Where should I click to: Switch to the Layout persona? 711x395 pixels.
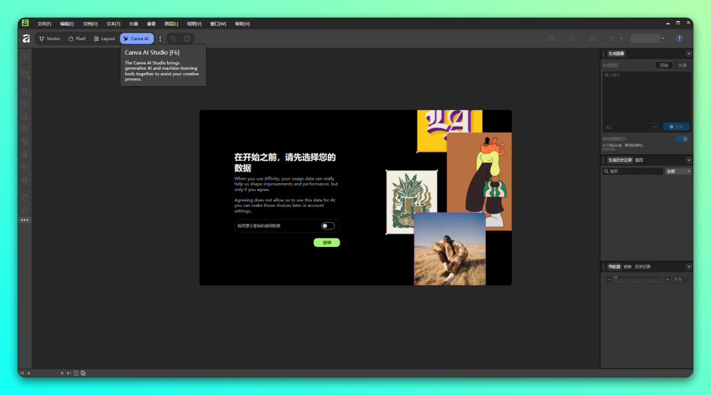pos(104,38)
